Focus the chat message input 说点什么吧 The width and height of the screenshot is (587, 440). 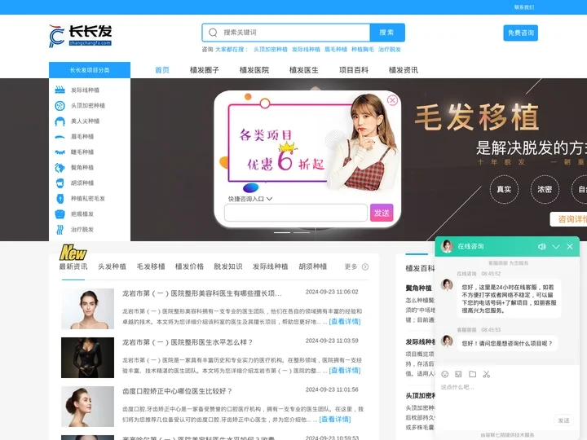(506, 398)
